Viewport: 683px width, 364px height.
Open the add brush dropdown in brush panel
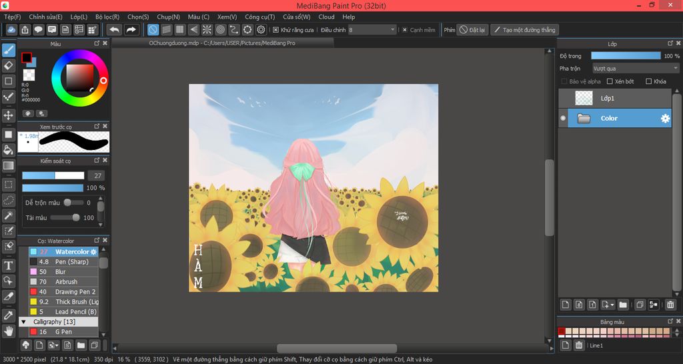coord(53,345)
